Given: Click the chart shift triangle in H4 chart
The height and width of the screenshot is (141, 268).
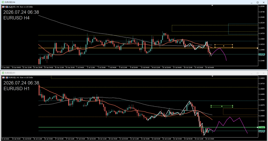Looking at the screenshot, I should pos(212,5).
